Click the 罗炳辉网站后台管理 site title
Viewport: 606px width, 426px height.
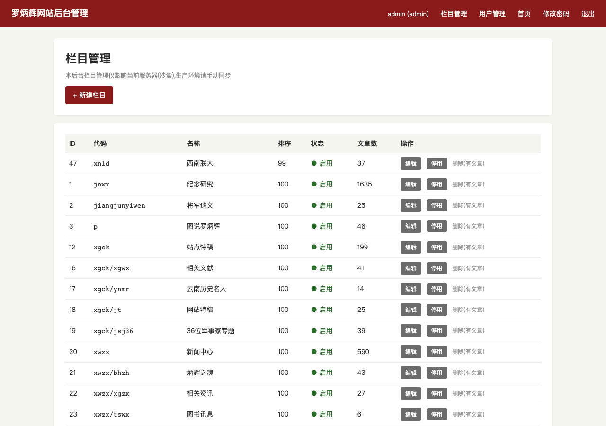[x=50, y=13]
